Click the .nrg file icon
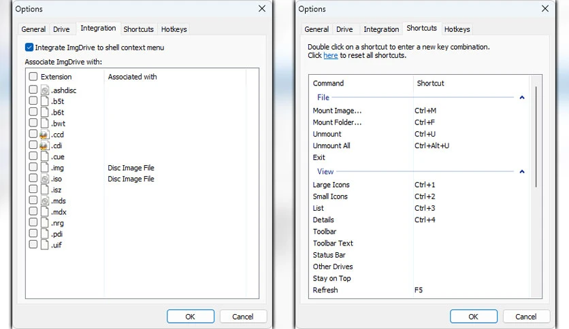569x329 pixels. (x=45, y=223)
